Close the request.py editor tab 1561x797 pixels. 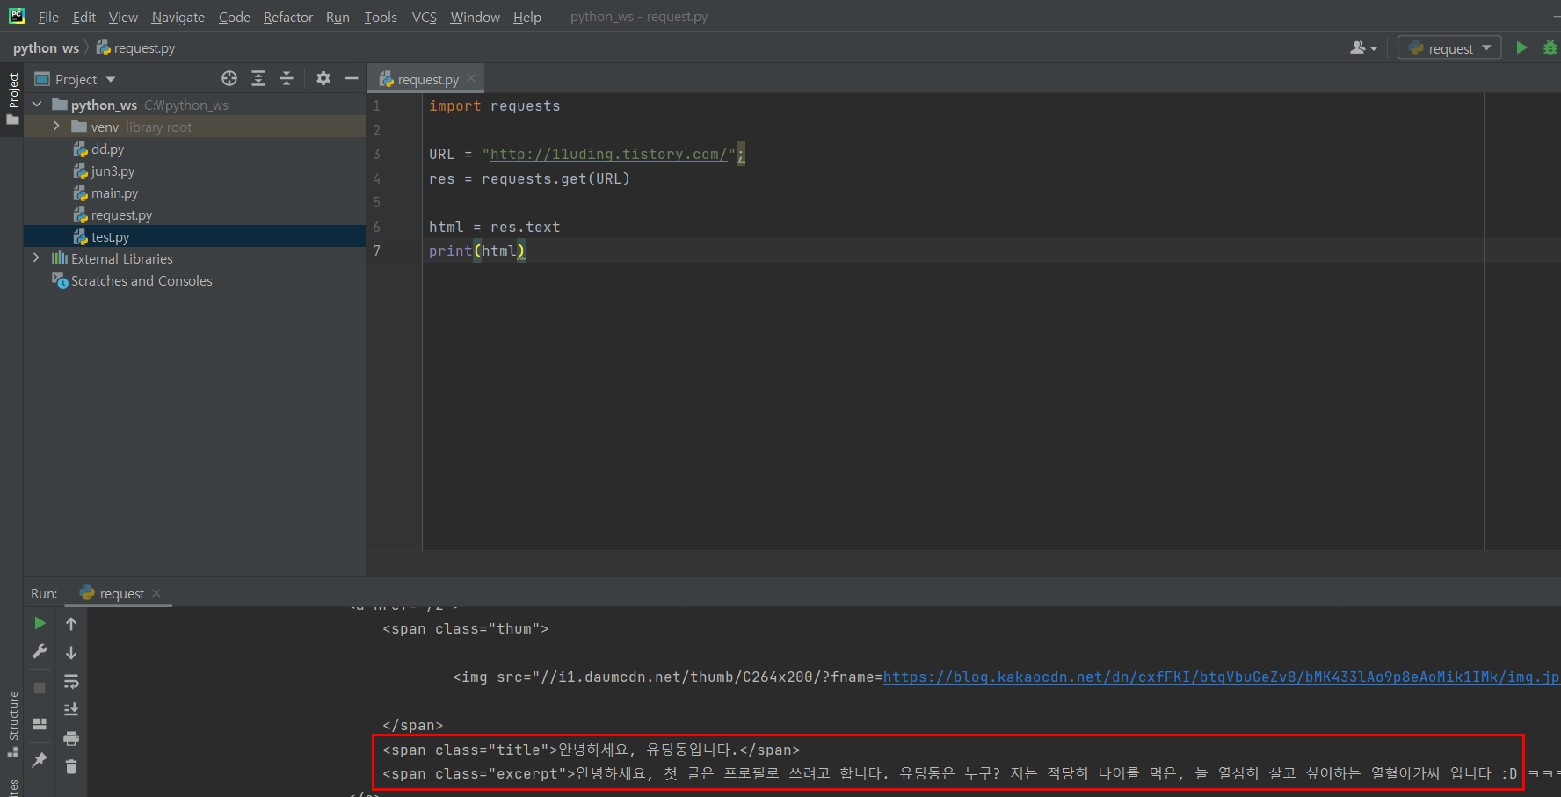[471, 78]
